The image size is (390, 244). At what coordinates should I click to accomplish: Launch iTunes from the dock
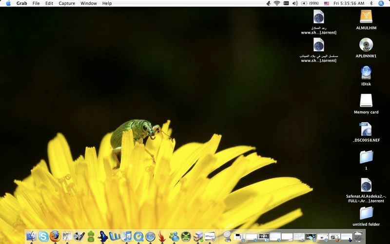(x=127, y=237)
